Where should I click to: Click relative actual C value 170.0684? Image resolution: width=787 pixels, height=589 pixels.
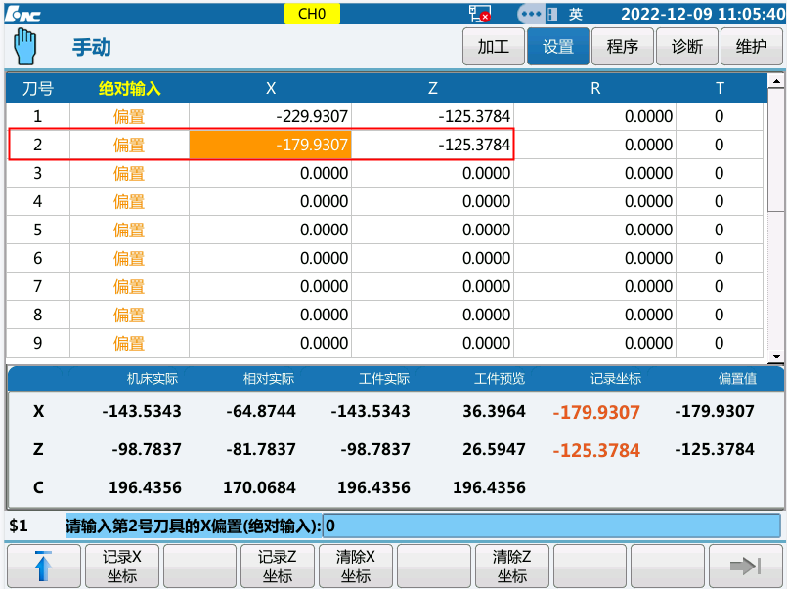(259, 487)
